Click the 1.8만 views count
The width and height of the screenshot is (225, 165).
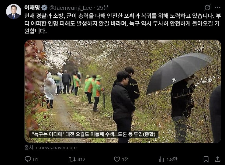(172, 159)
